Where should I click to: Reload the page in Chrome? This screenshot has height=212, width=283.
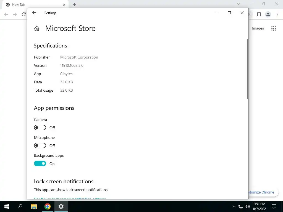(x=24, y=14)
